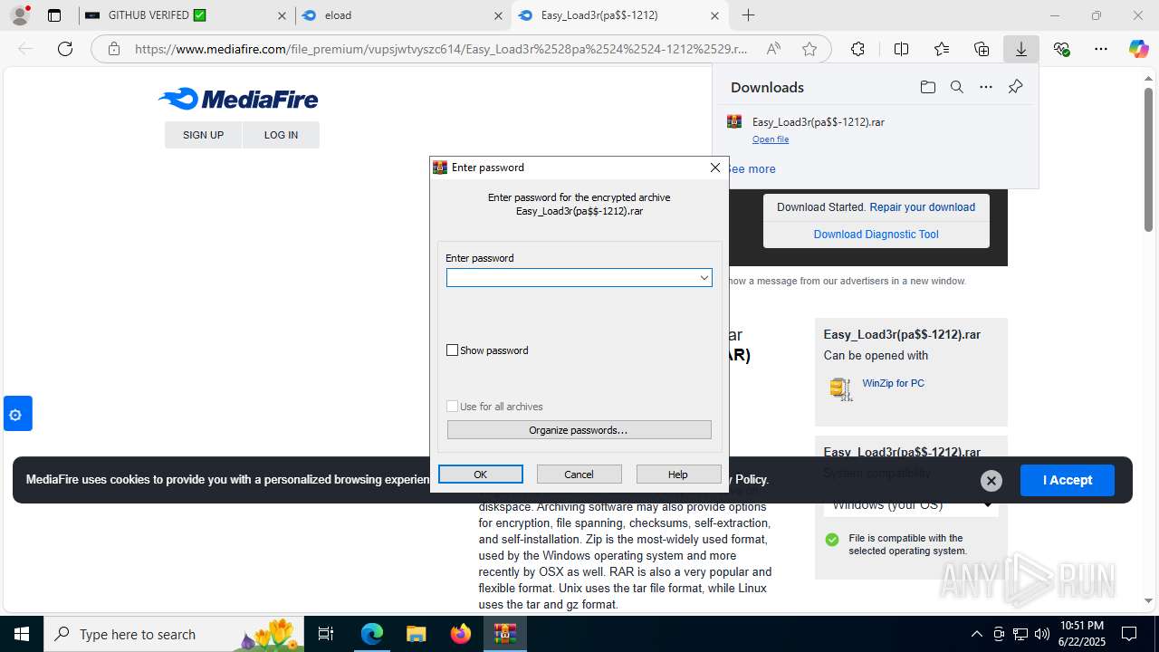Toggle Split screen icon
Screen dimensions: 1159x652
pyautogui.click(x=901, y=49)
